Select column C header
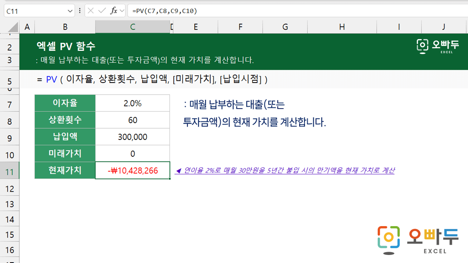 [132, 27]
